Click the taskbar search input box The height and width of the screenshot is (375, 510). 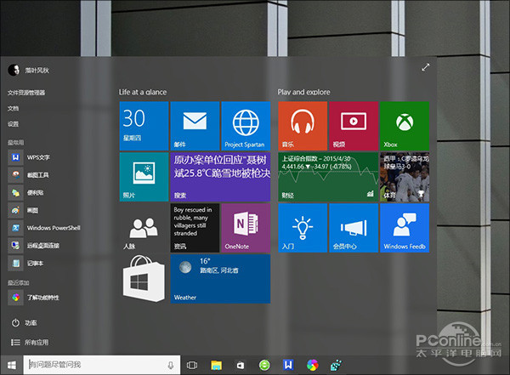pyautogui.click(x=98, y=365)
